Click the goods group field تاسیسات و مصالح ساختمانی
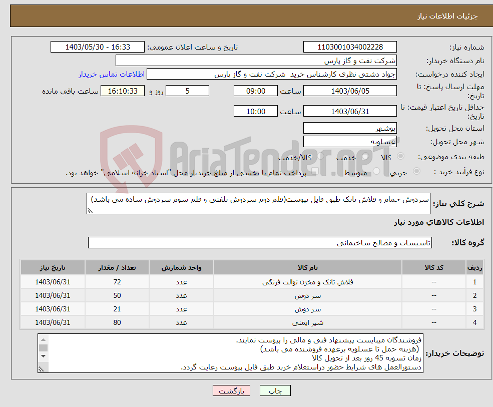Screen dimensions: 493x407 pyautogui.click(x=260, y=242)
